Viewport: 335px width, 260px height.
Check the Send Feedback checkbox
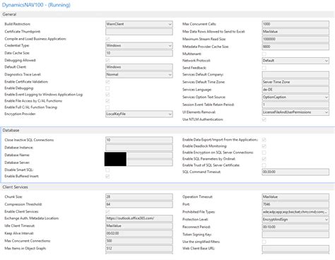[x=264, y=68]
